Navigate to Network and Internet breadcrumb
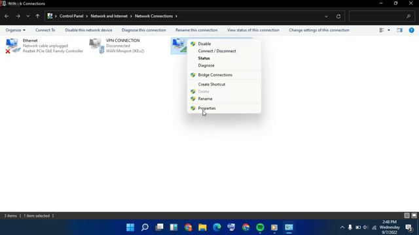 click(x=109, y=16)
